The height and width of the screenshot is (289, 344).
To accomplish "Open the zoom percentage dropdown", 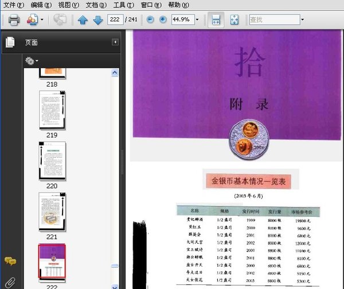I will [x=197, y=19].
